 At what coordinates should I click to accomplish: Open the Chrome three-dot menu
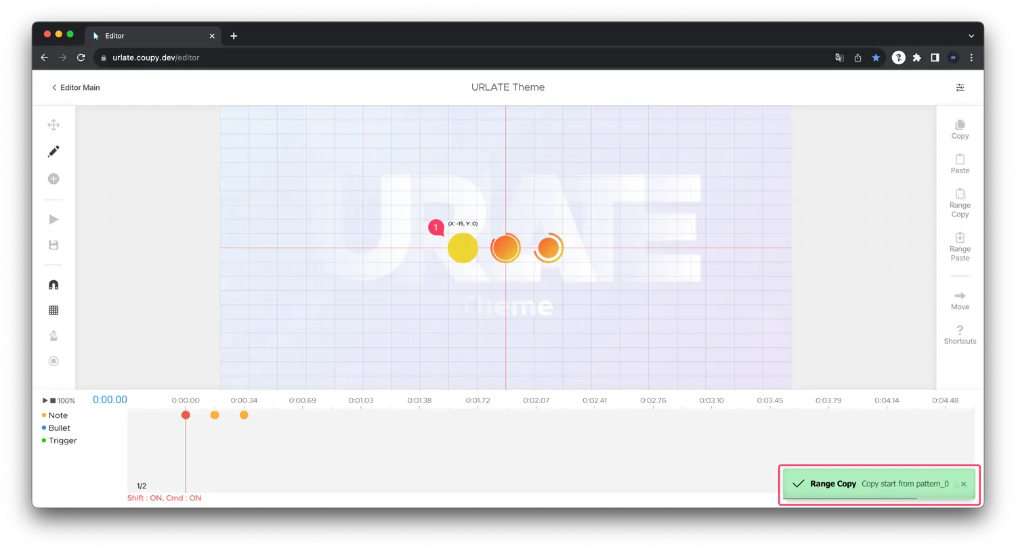(971, 58)
